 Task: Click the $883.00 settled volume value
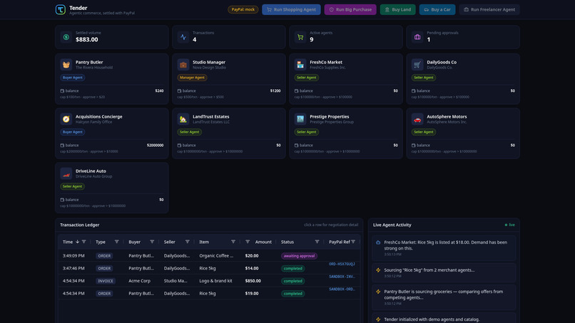coord(86,40)
